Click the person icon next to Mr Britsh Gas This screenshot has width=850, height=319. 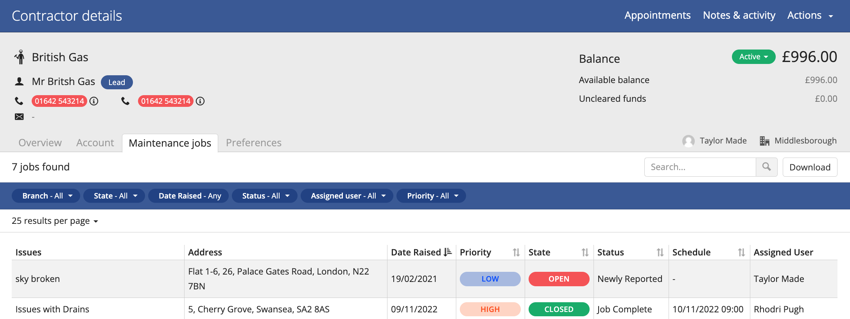19,81
